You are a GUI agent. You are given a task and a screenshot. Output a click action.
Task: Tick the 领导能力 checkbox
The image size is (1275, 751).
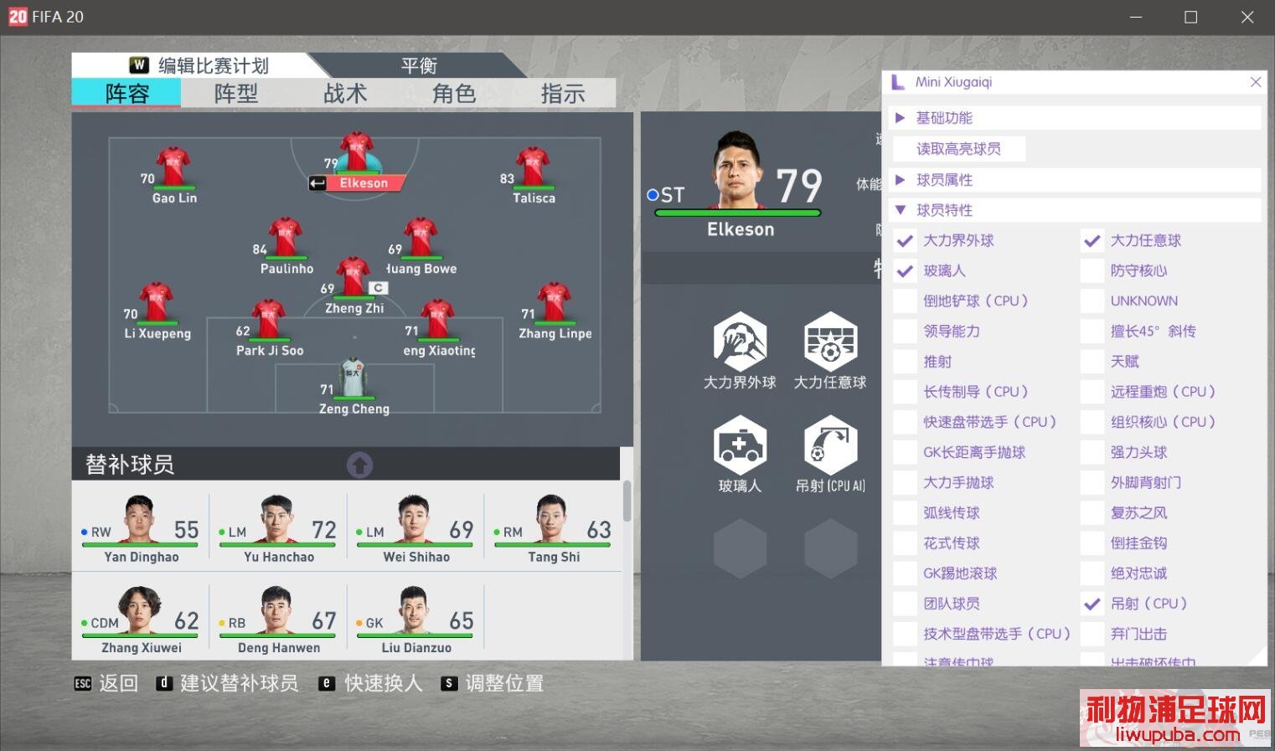(905, 332)
